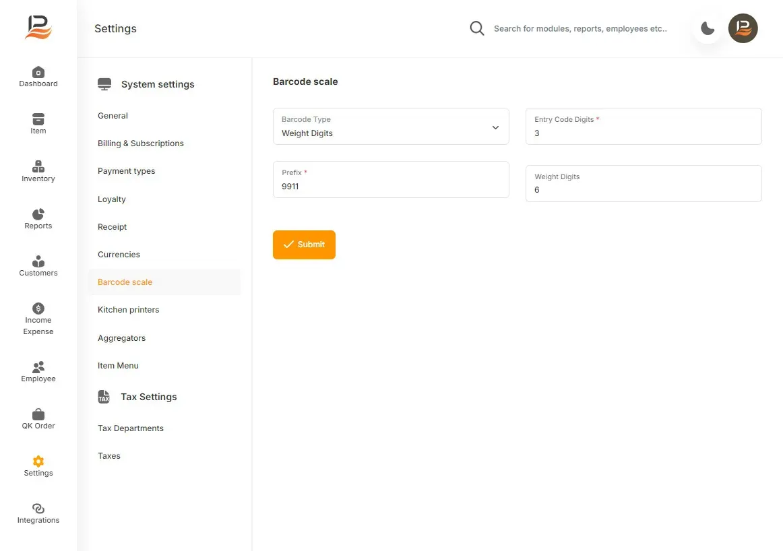Open the QK Order bag icon

click(38, 414)
